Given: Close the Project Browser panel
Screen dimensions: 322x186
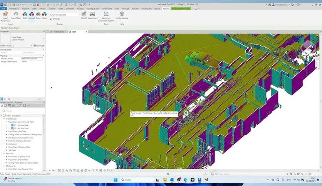Looking at the screenshot, I should 44,103.
